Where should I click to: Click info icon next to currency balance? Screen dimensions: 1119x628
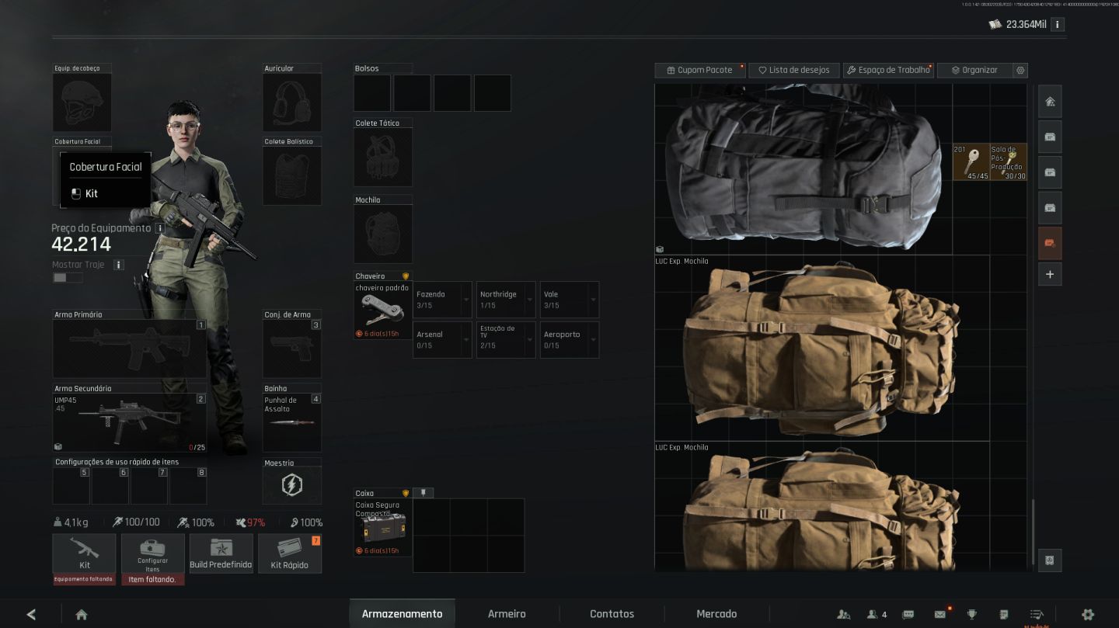[x=1058, y=25]
